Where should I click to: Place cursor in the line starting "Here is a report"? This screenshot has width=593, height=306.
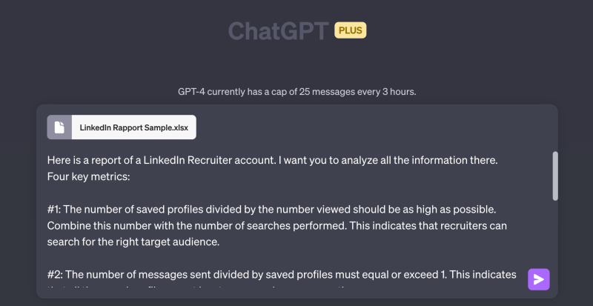click(x=272, y=160)
